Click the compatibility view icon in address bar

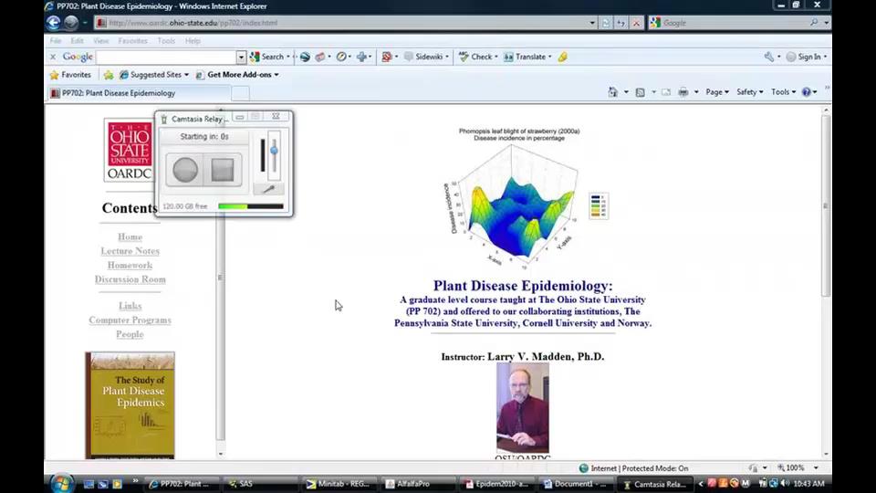(606, 23)
